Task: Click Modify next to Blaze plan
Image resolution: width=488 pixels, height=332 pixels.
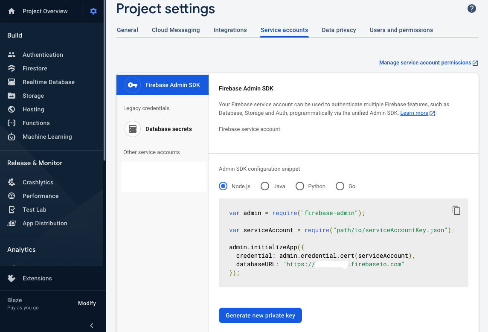Action: [x=87, y=303]
